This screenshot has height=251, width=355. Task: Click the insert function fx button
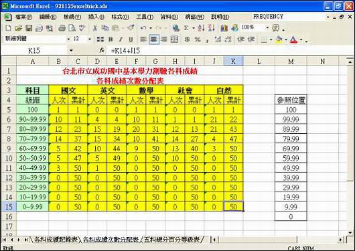tap(102, 50)
